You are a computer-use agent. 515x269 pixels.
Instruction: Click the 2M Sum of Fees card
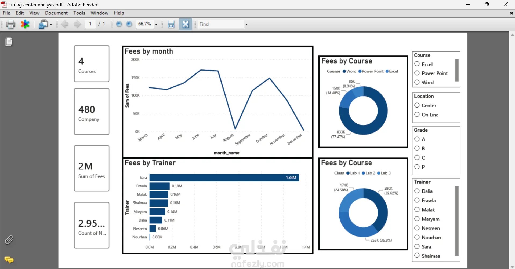92,168
